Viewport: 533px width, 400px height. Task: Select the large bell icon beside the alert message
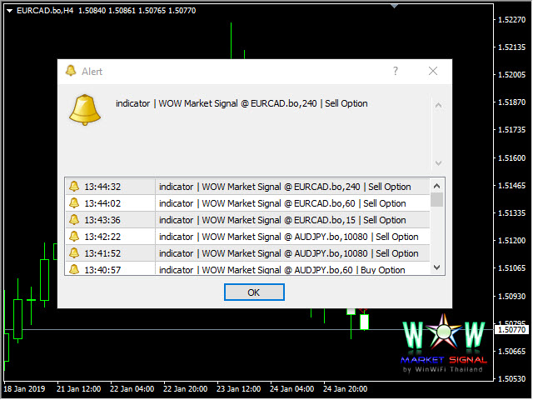(85, 110)
